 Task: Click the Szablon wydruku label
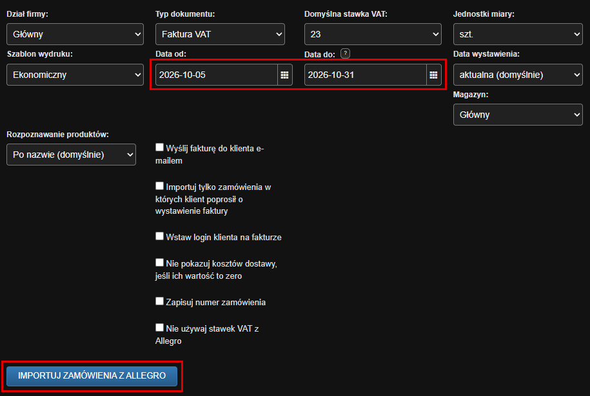[x=39, y=54]
